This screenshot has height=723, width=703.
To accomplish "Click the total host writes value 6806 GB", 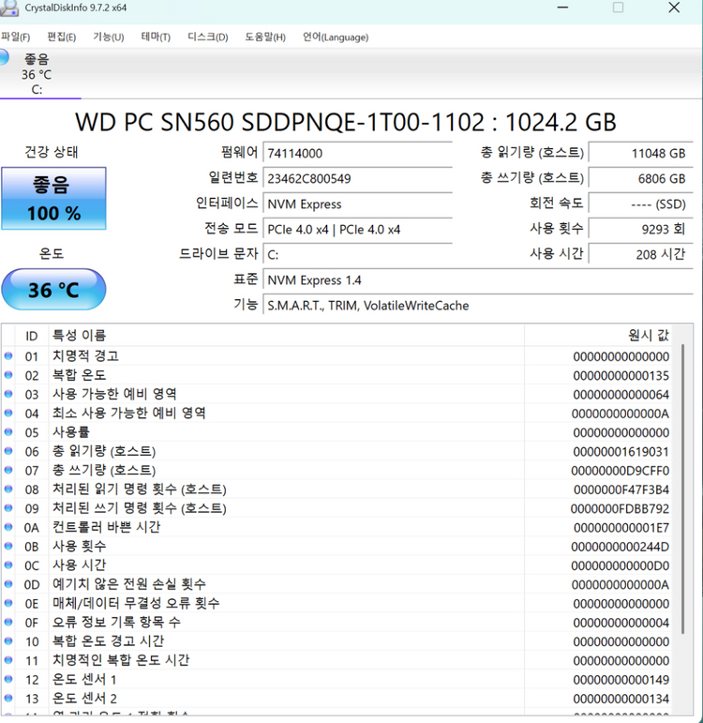I will click(x=641, y=178).
